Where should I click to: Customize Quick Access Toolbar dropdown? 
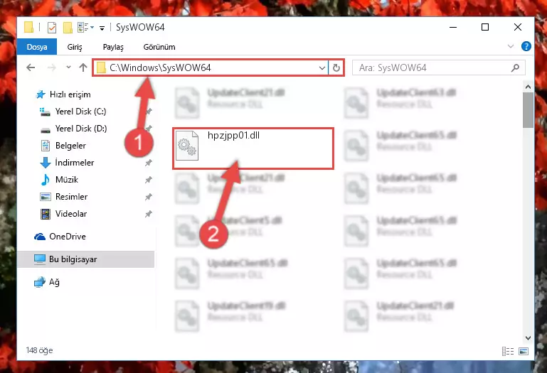[x=102, y=28]
